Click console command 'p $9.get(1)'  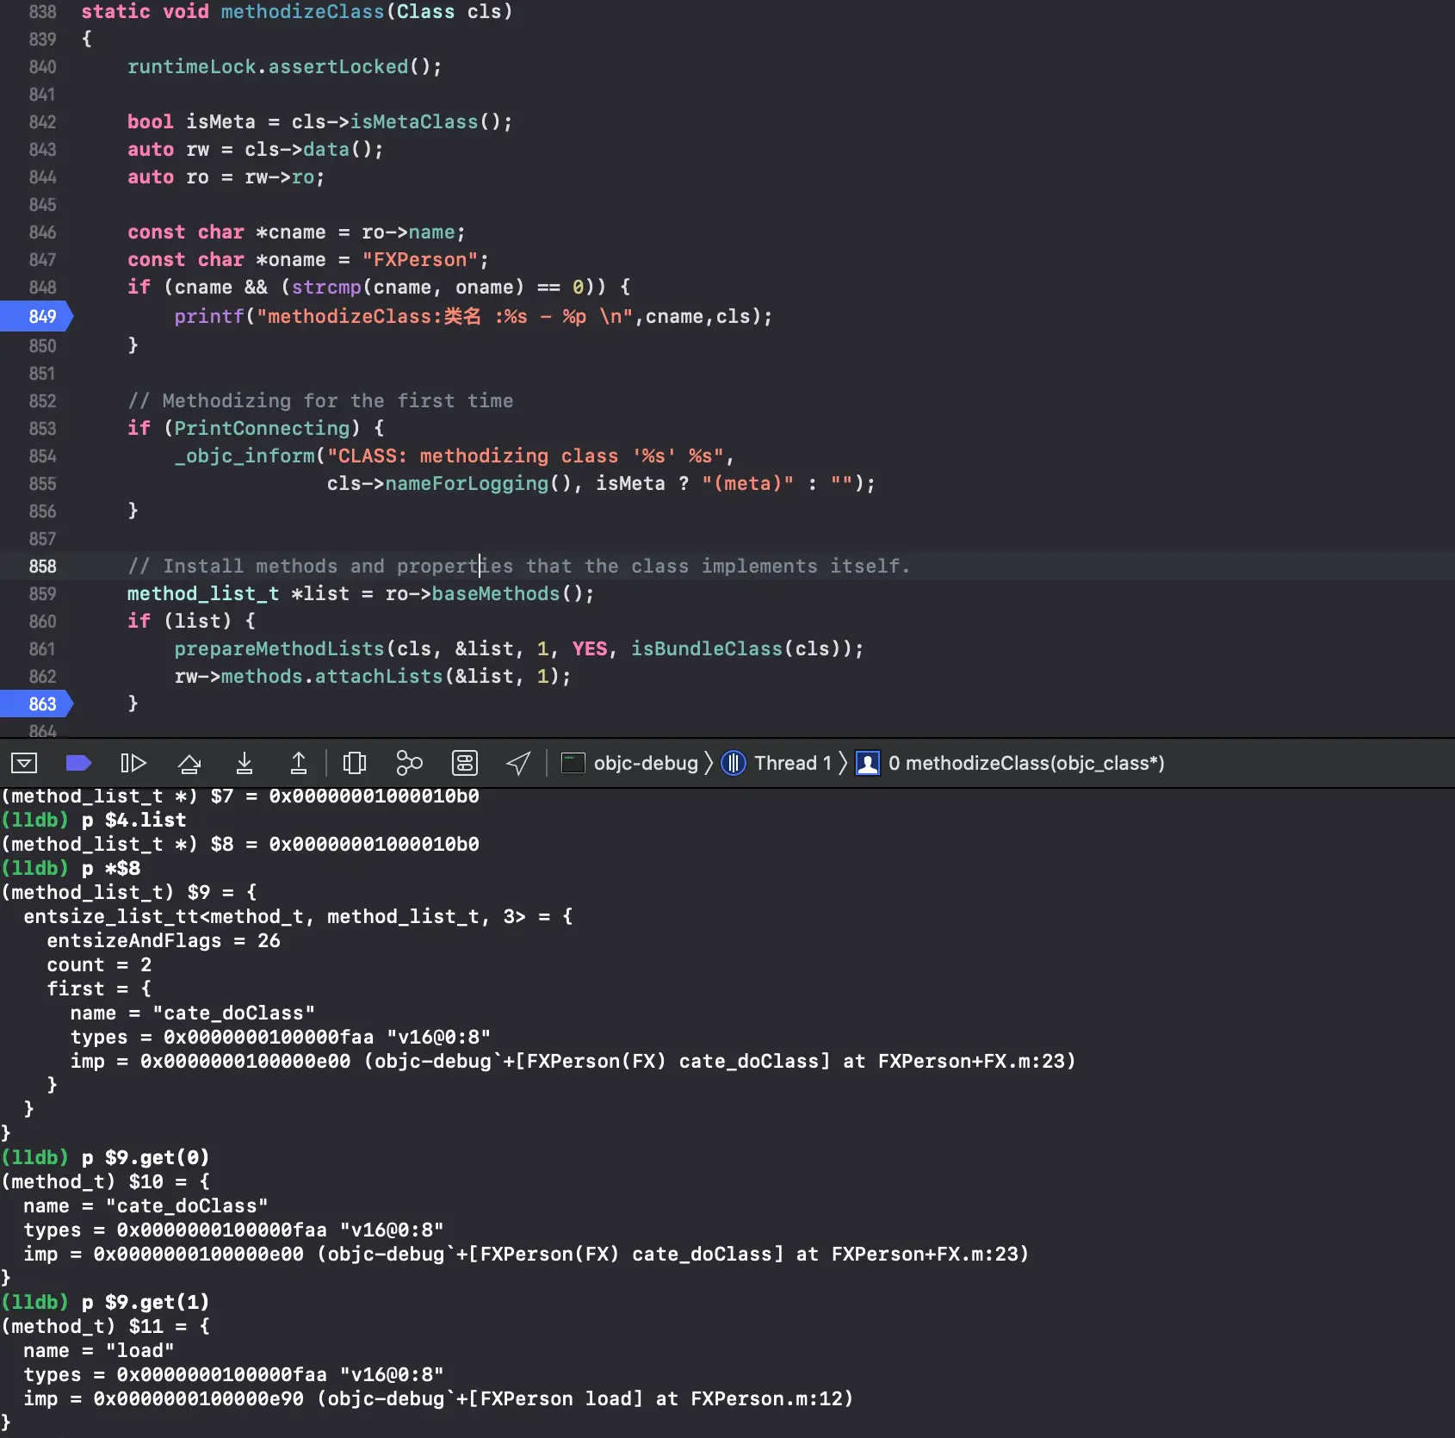pos(145,1302)
